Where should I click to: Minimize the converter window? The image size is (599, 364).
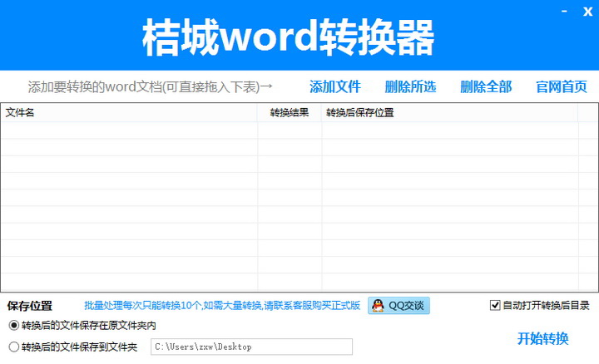pos(564,12)
